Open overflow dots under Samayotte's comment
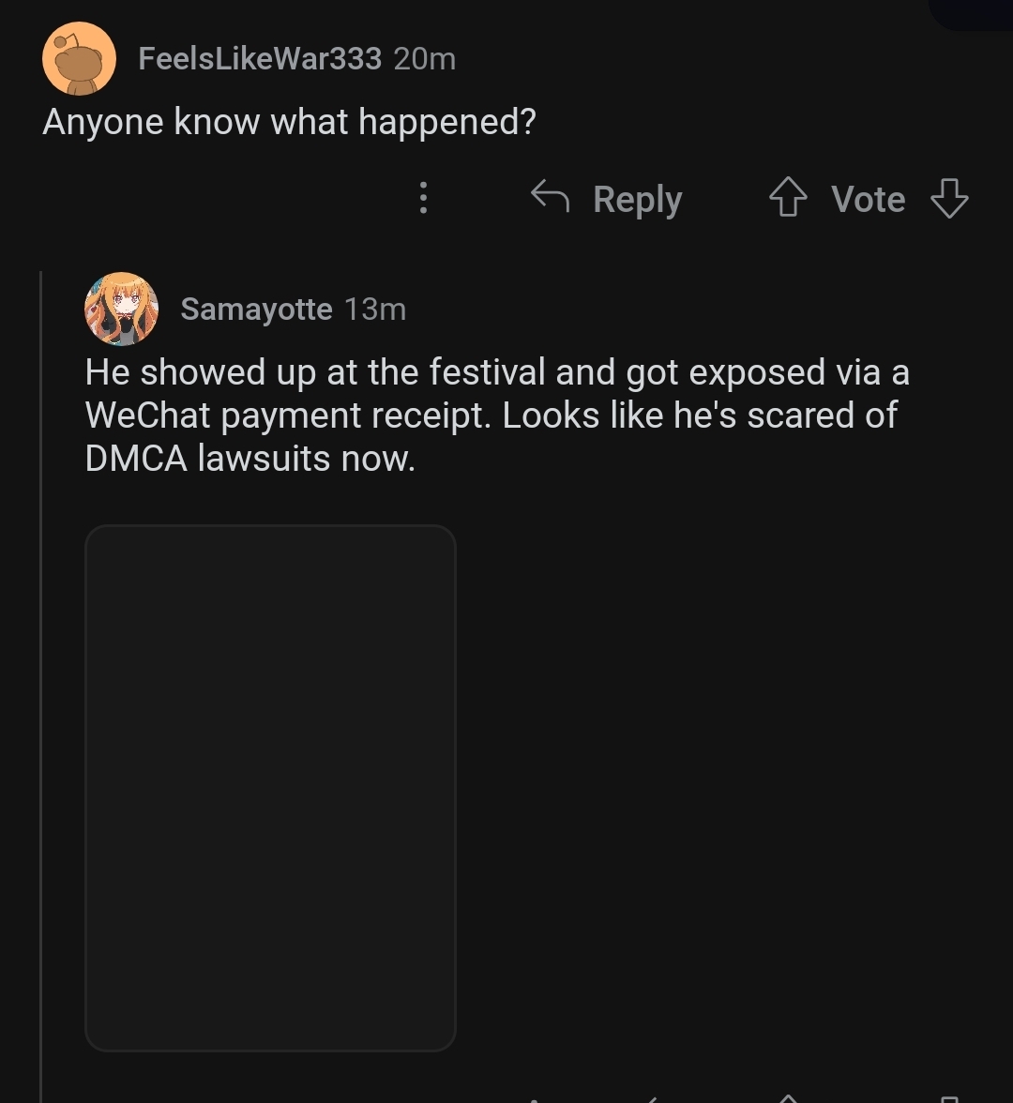This screenshot has width=1013, height=1103. click(x=534, y=1099)
